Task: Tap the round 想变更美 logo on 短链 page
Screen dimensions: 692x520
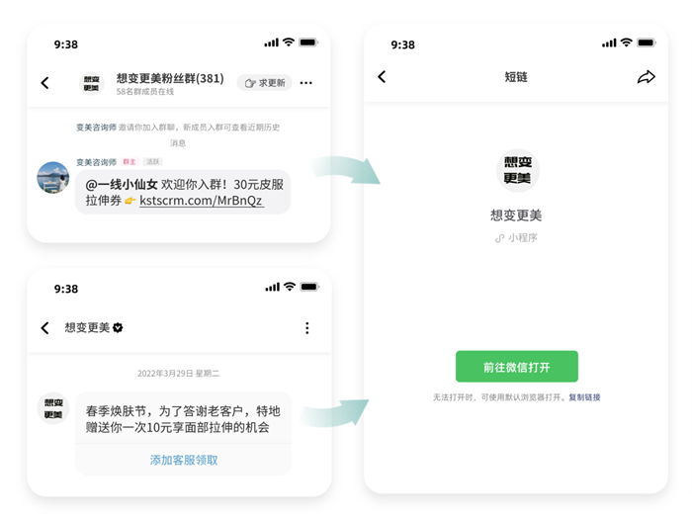Action: pyautogui.click(x=516, y=170)
